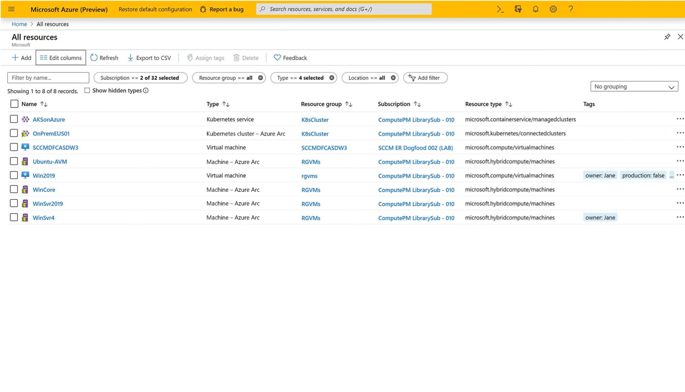Image resolution: width=685 pixels, height=392 pixels.
Task: Remove the Location filter with its X
Action: point(392,78)
